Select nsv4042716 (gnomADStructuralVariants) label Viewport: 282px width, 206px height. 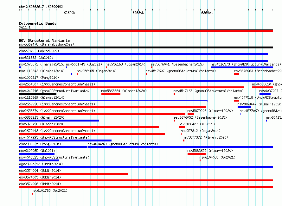[x=54, y=91]
